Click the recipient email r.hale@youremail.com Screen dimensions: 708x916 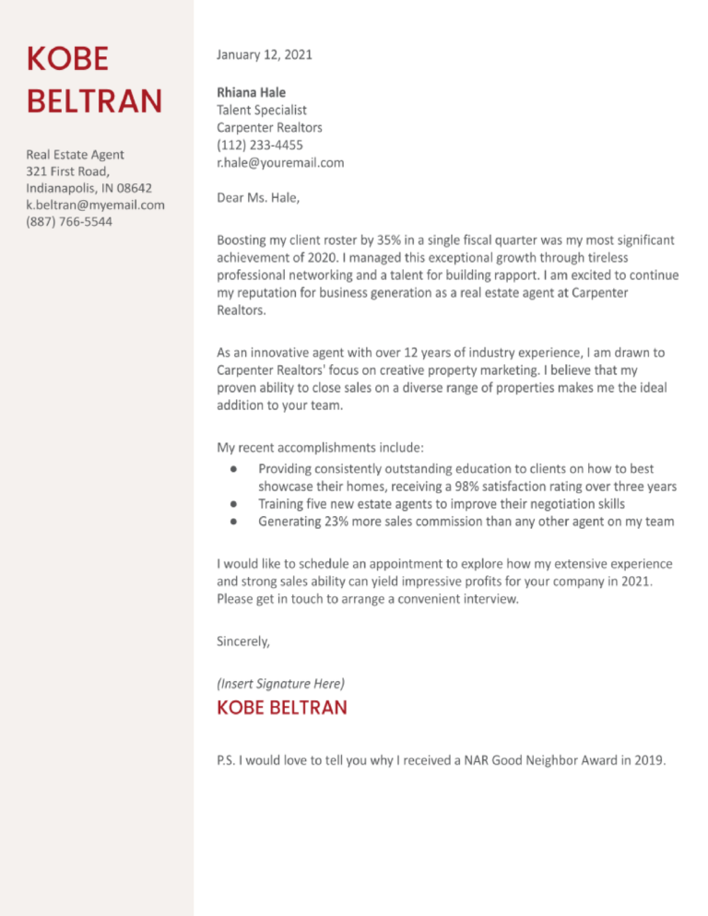click(x=280, y=162)
